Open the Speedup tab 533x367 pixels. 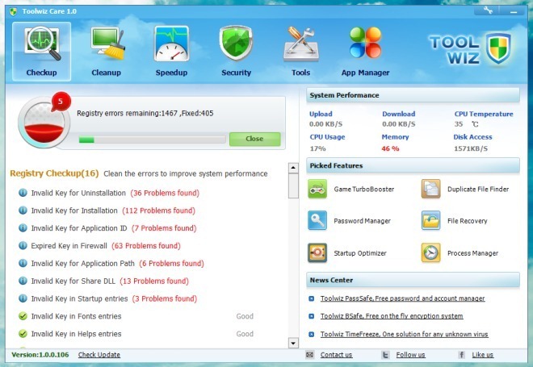171,52
